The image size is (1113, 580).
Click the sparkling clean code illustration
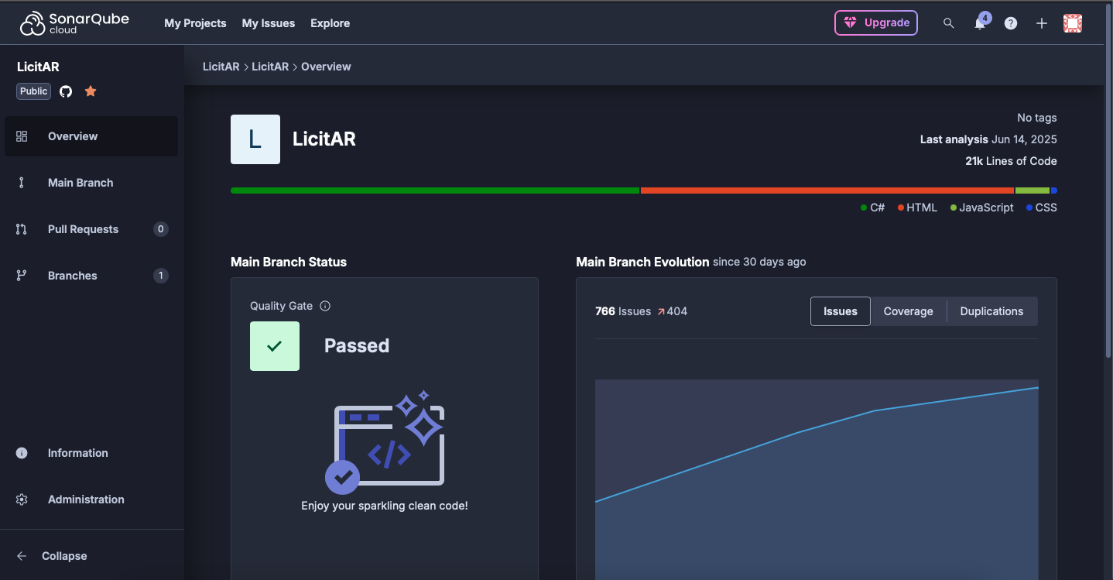tap(385, 443)
